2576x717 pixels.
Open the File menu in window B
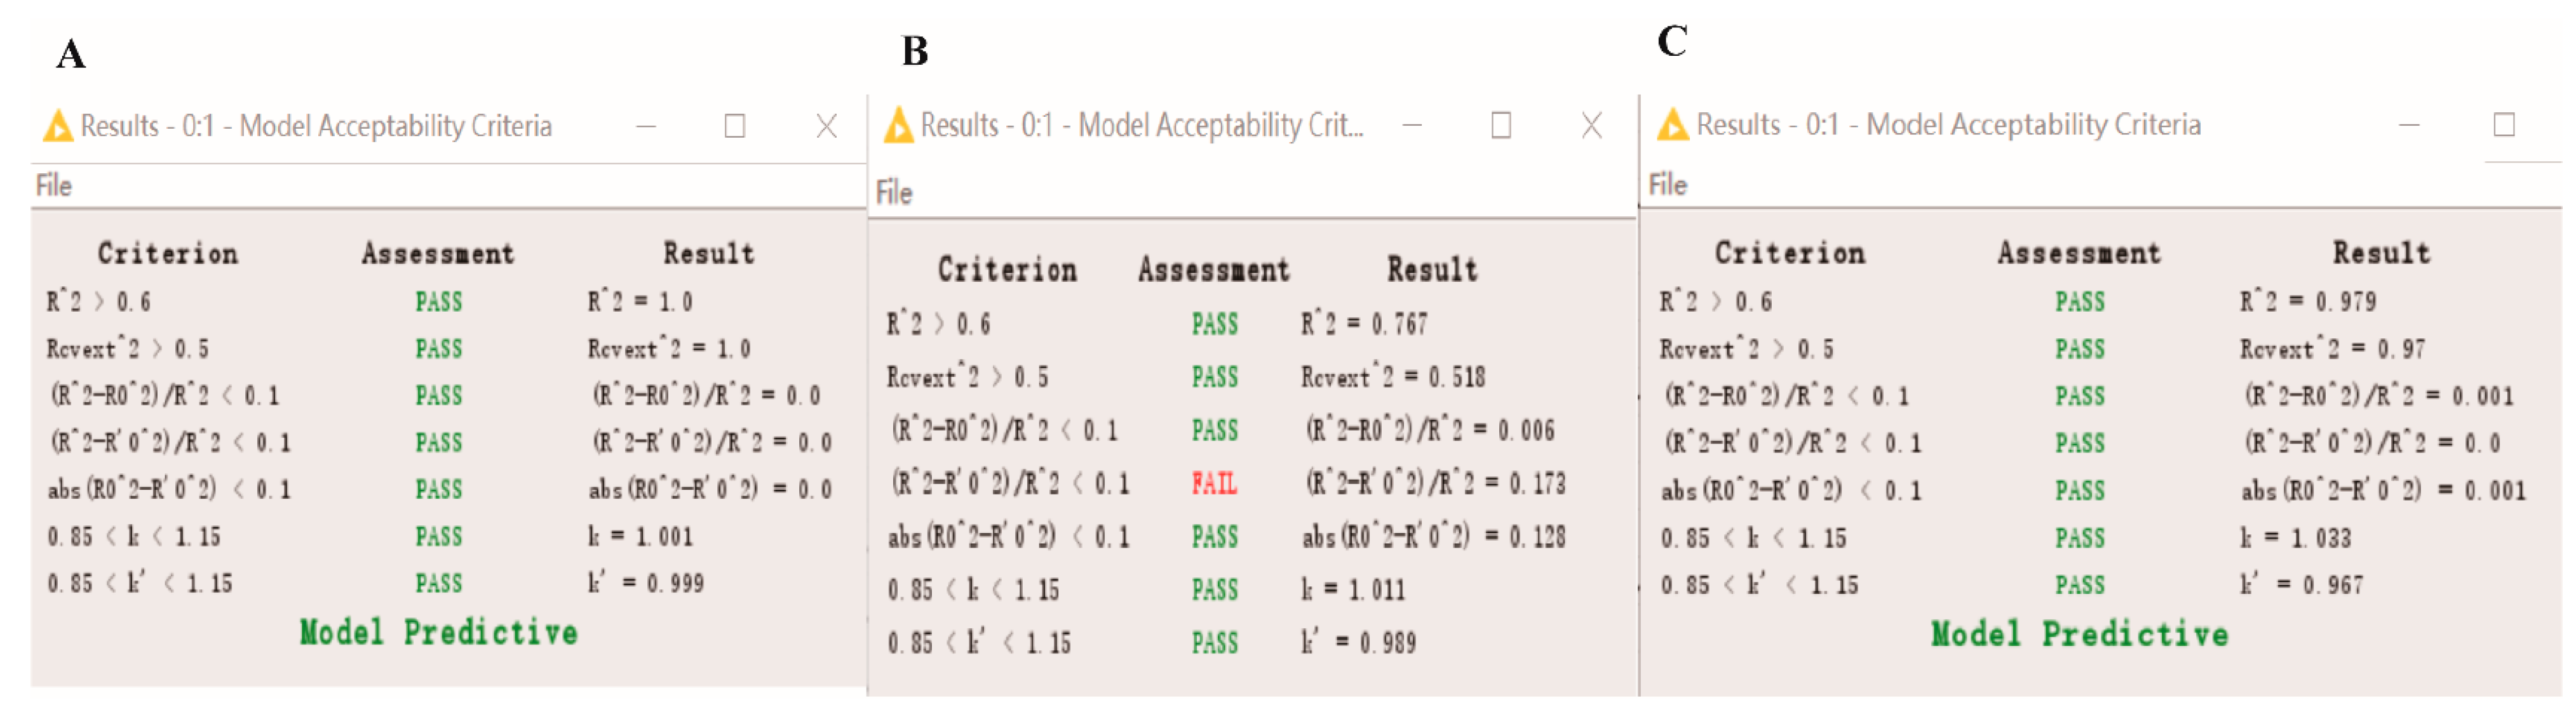894,193
